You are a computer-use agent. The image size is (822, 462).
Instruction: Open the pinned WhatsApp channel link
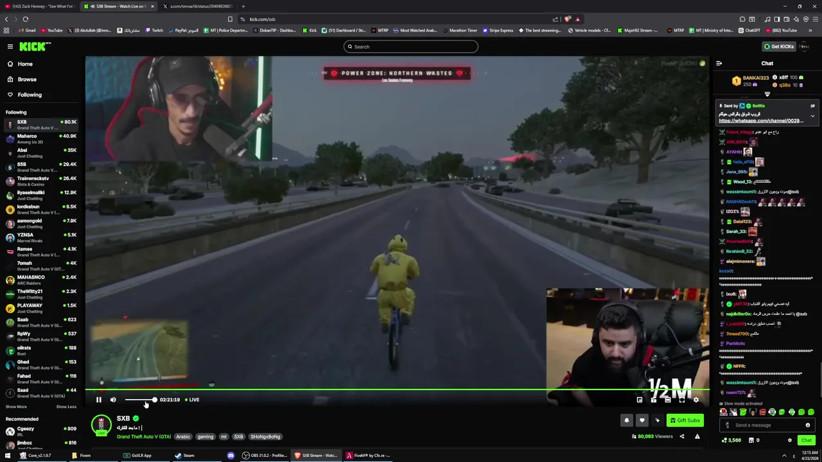761,121
